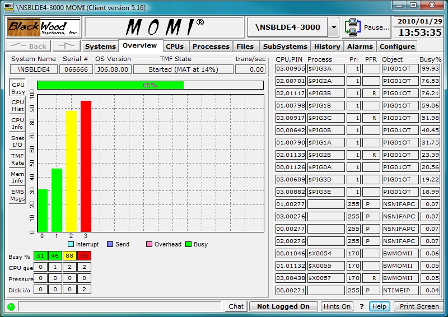Click the BlackWood Systems logo
The width and height of the screenshot is (448, 317).
(x=44, y=27)
